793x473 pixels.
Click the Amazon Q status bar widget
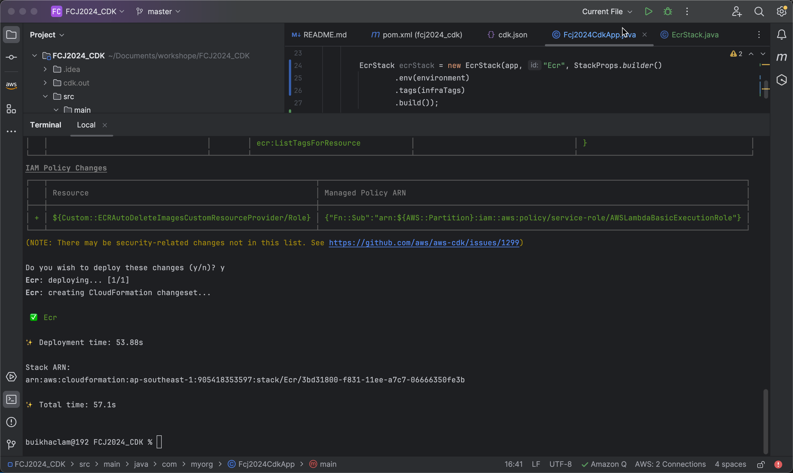click(x=604, y=465)
